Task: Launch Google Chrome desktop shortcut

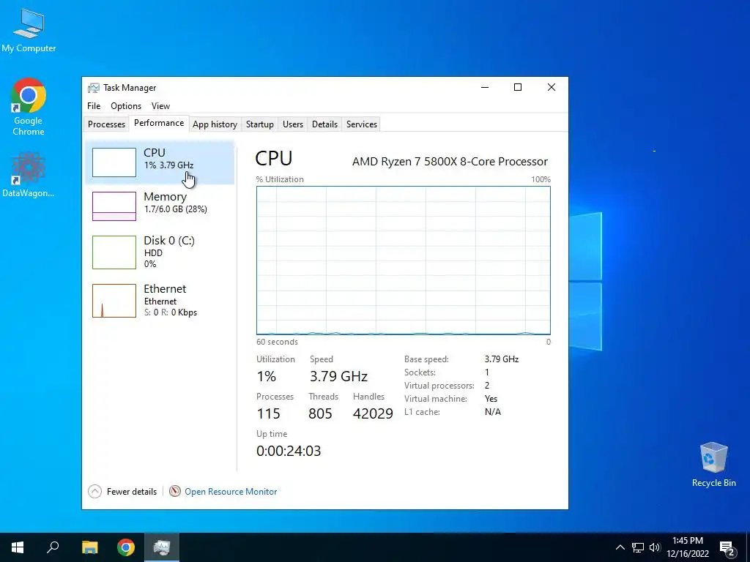Action: pos(29,107)
